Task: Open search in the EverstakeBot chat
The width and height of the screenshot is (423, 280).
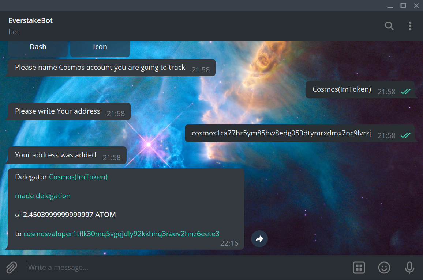Action: coord(389,26)
